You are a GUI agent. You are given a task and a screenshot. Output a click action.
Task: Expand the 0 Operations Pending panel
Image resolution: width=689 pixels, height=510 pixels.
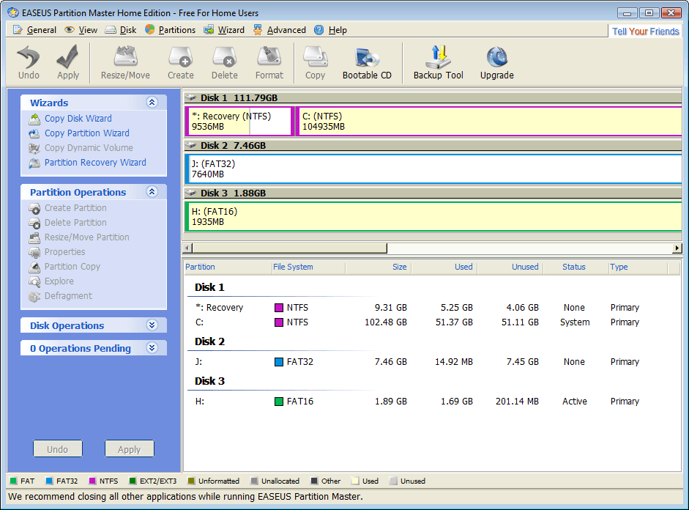pyautogui.click(x=152, y=348)
